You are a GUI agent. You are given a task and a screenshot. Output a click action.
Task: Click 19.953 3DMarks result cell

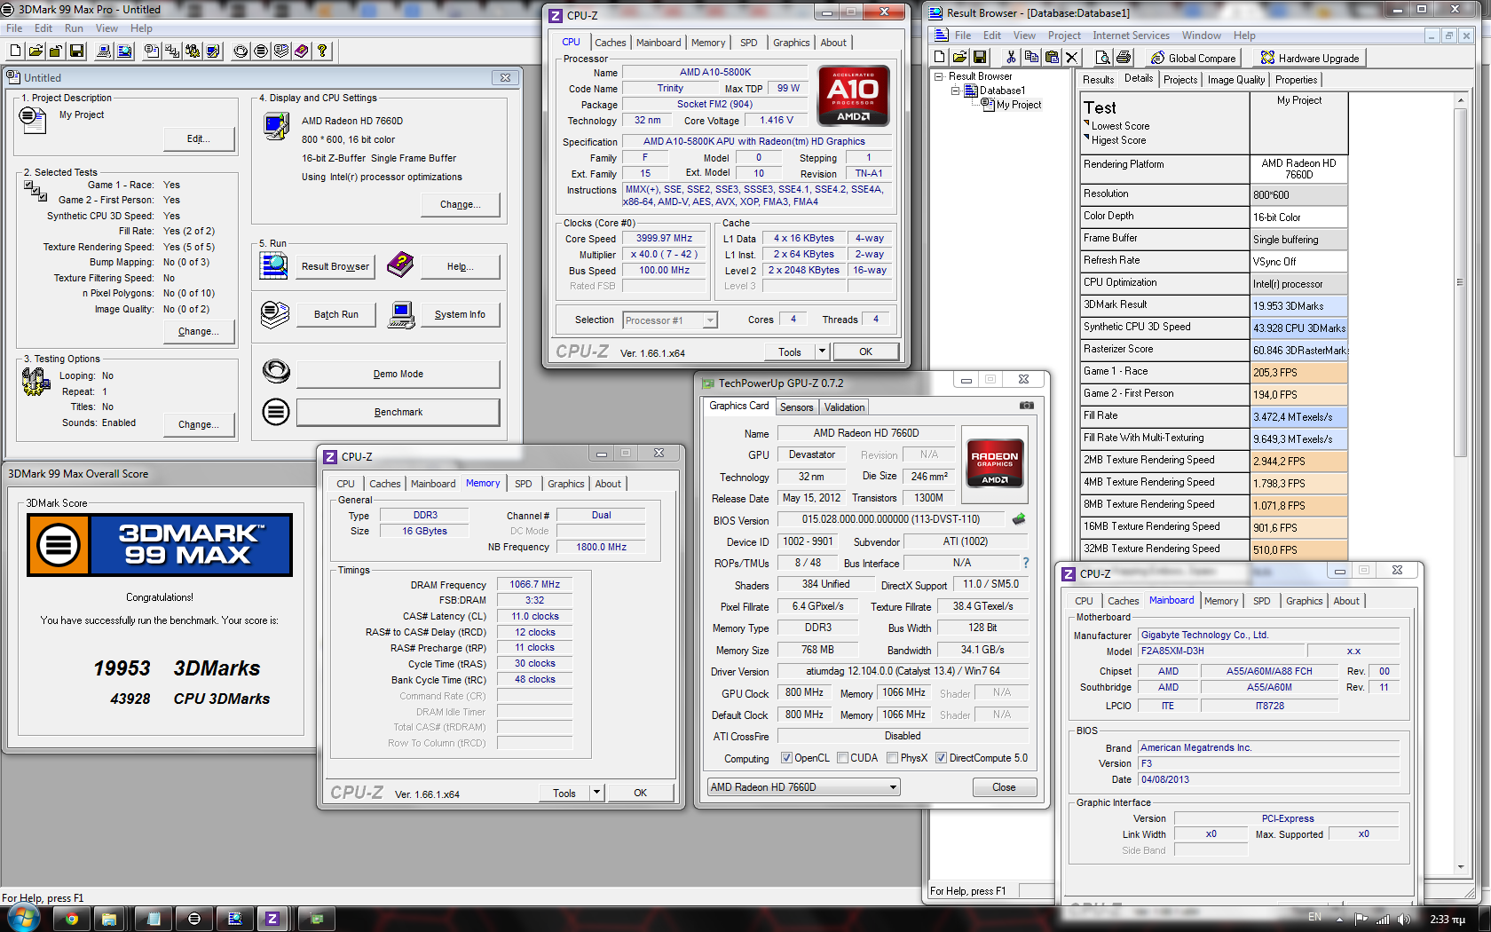pos(1299,306)
